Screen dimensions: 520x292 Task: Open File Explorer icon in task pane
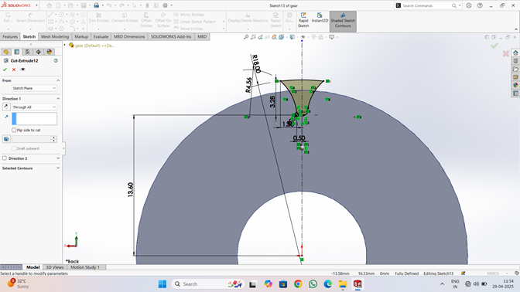click(515, 69)
